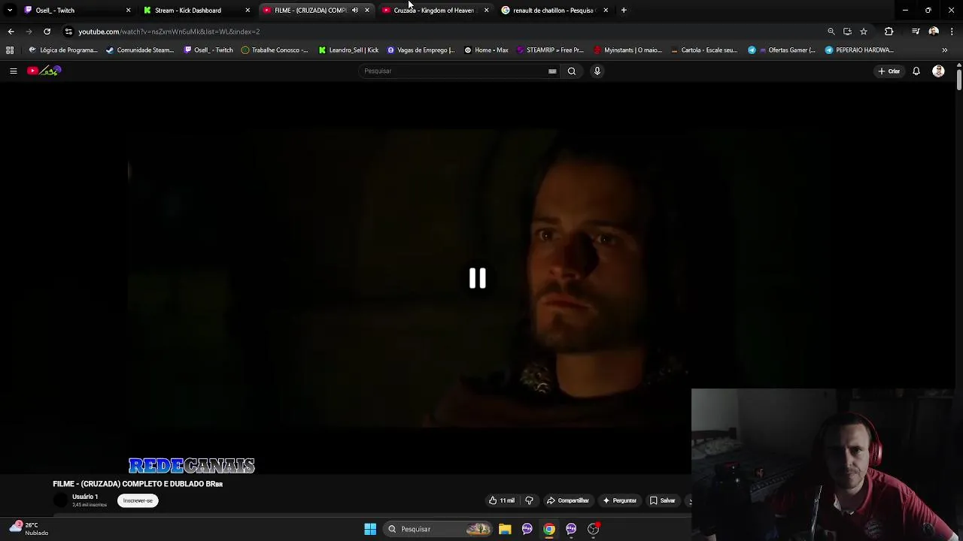Open the Home - Max bookmark
The height and width of the screenshot is (541, 963).
(x=486, y=50)
